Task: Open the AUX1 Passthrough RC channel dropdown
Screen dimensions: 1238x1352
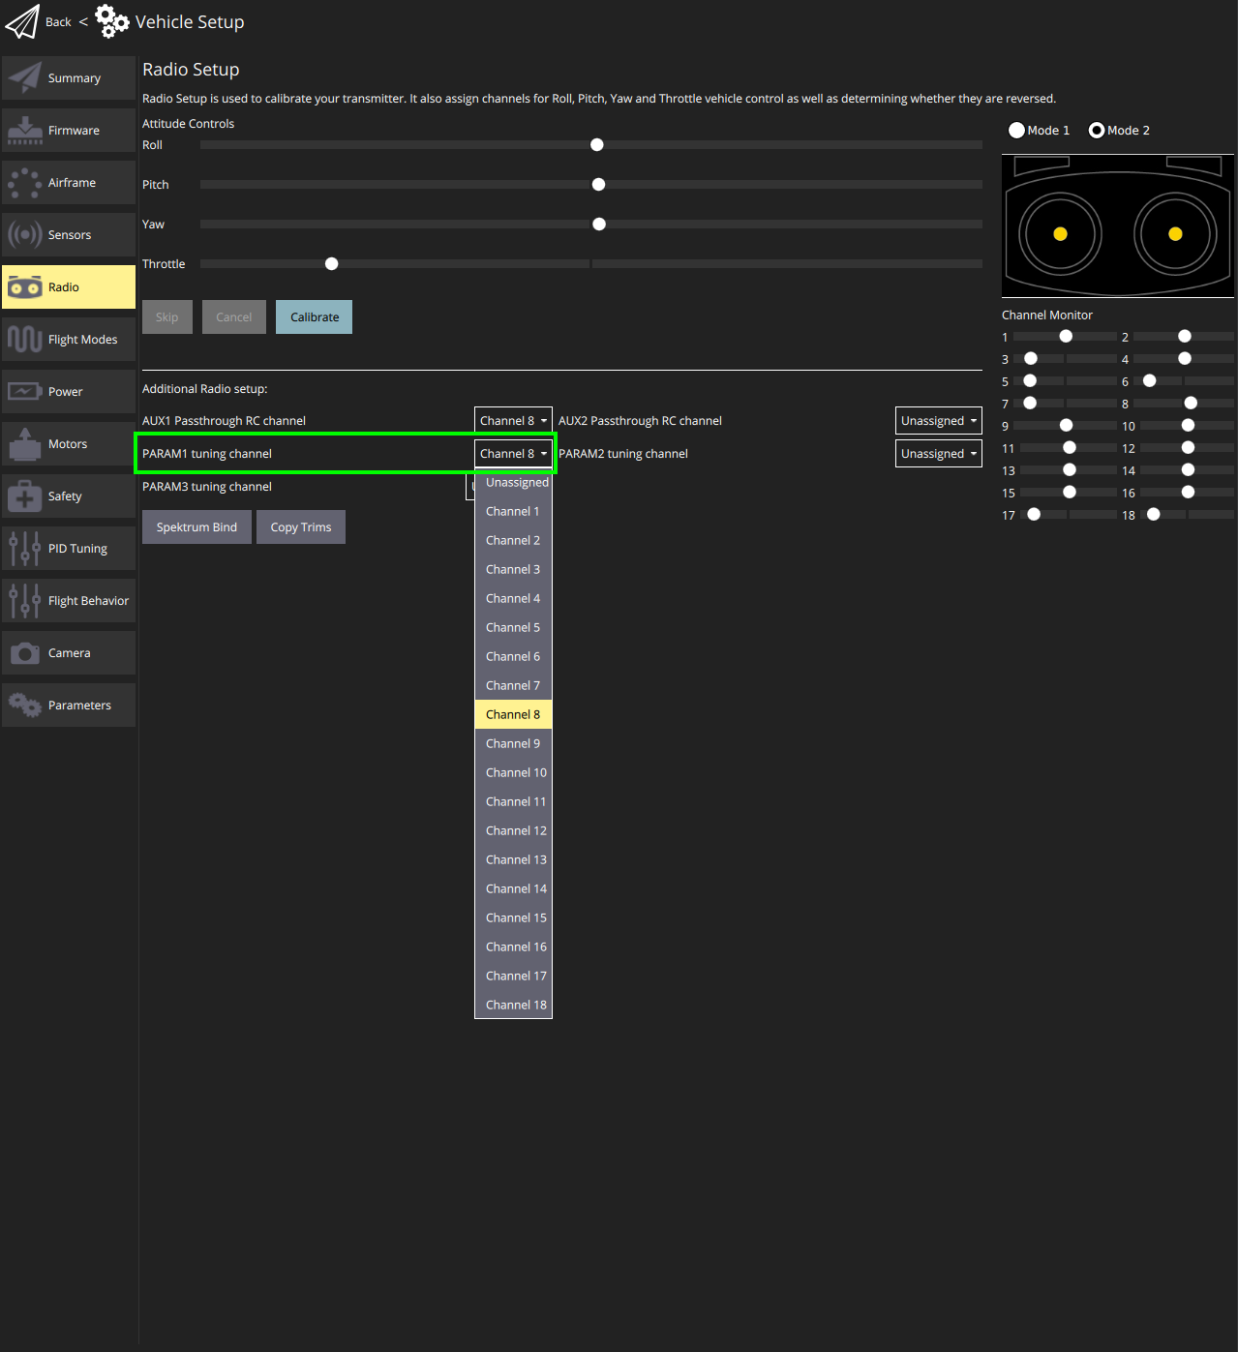Action: point(513,421)
